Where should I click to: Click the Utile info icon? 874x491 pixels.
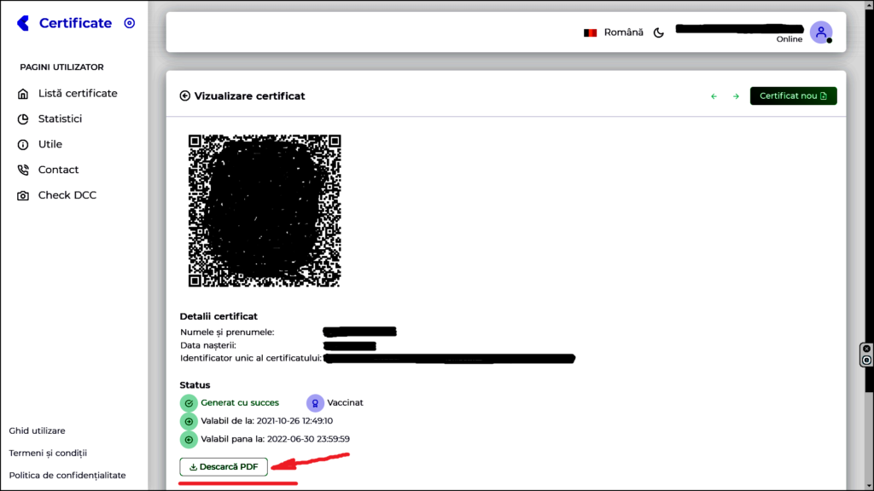coord(21,144)
